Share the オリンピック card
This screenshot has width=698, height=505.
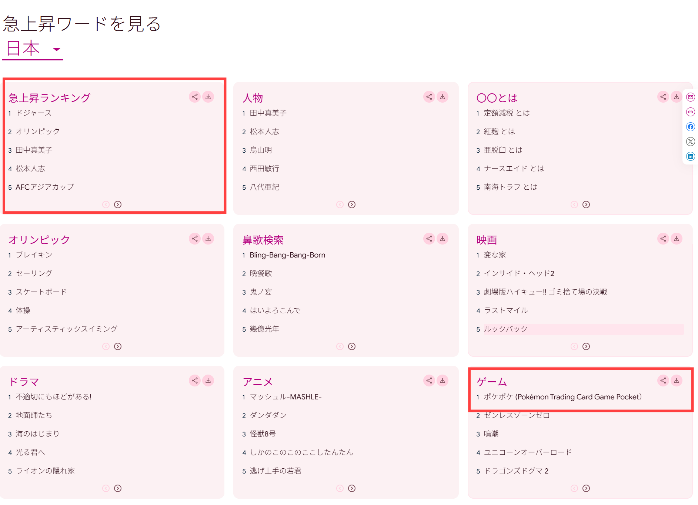(x=195, y=239)
